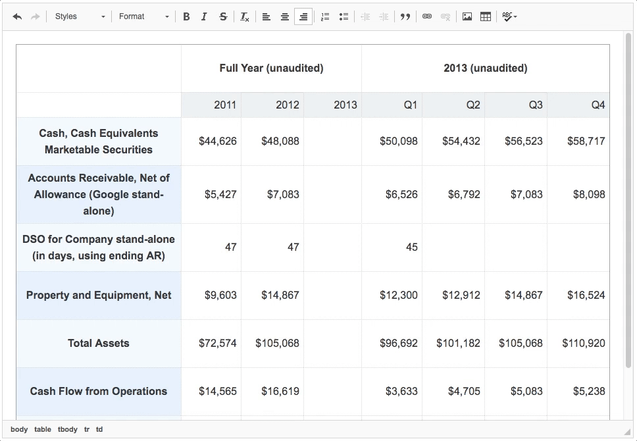Click the Cash Flow from Operations label

(99, 391)
